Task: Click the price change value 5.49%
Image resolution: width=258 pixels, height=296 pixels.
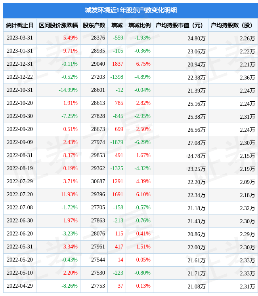Action: [x=70, y=38]
